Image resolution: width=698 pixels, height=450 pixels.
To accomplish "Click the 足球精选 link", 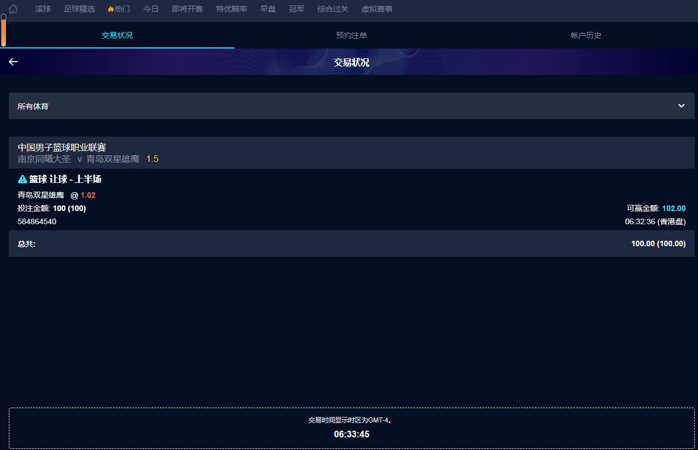I will tap(79, 8).
